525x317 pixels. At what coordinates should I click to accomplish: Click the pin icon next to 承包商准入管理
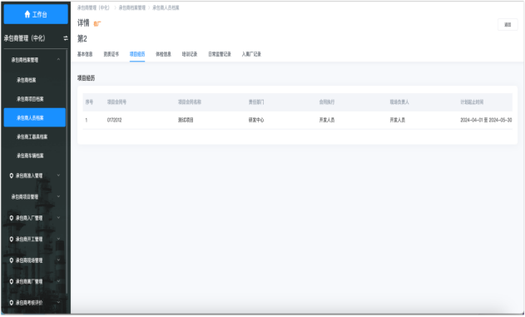point(12,176)
